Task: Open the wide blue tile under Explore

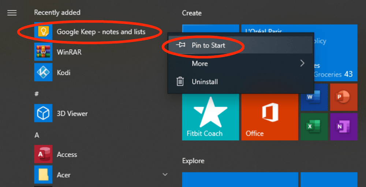Action: click(x=240, y=180)
